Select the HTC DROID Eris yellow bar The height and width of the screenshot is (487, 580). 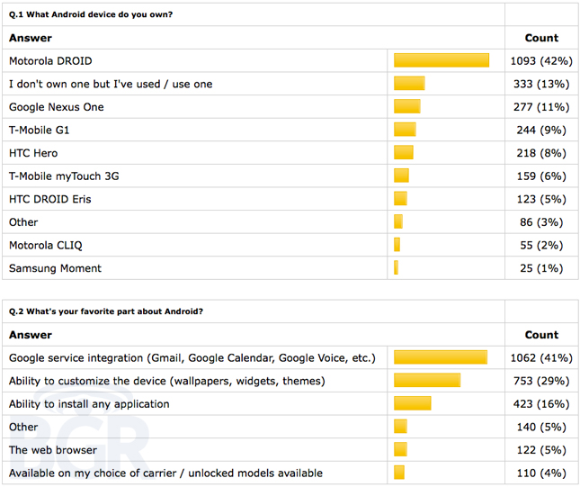click(400, 199)
